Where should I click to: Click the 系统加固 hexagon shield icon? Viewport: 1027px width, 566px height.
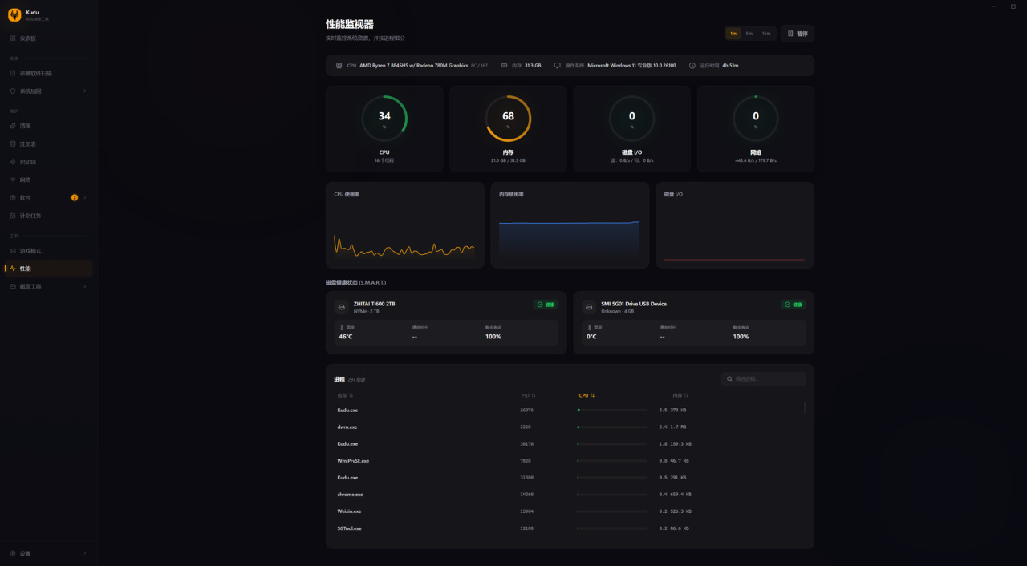point(12,91)
